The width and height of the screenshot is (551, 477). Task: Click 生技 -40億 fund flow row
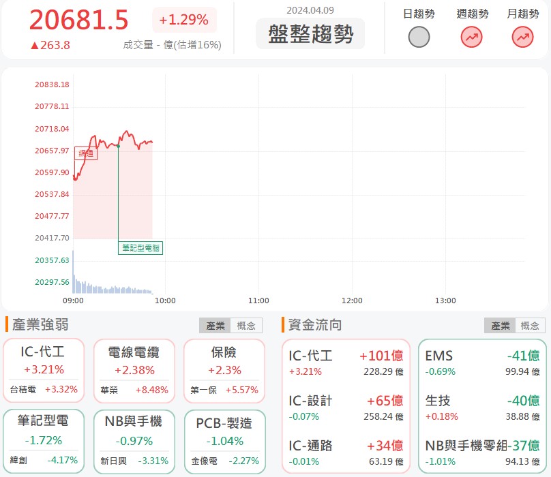(482, 407)
